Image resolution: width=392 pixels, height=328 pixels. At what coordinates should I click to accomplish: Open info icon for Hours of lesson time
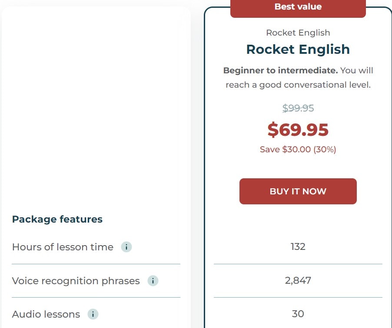pyautogui.click(x=126, y=247)
